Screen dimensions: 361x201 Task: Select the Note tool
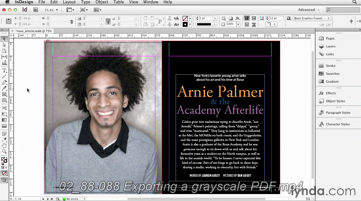click(x=4, y=134)
